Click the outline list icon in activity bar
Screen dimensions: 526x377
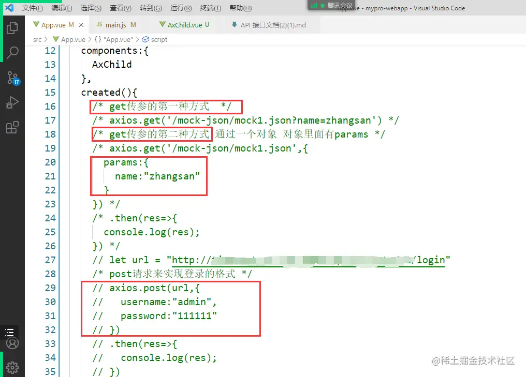tap(9, 332)
